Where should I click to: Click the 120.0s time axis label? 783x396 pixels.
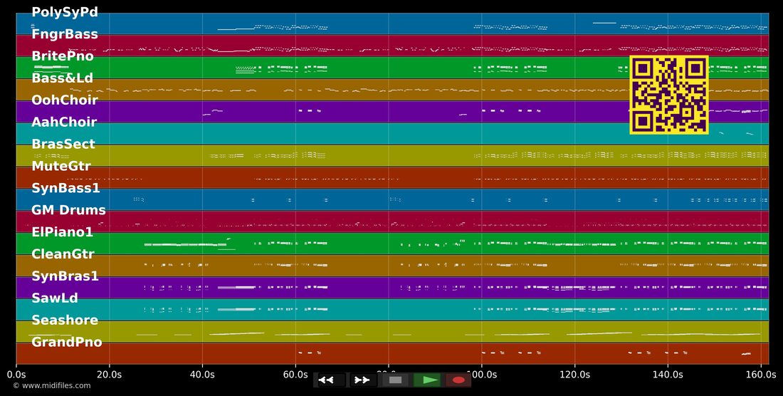[574, 374]
